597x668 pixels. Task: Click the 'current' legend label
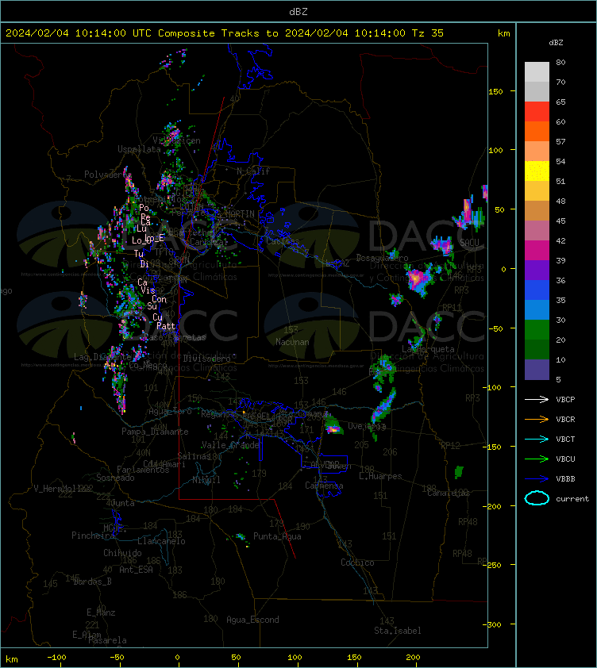coord(572,499)
